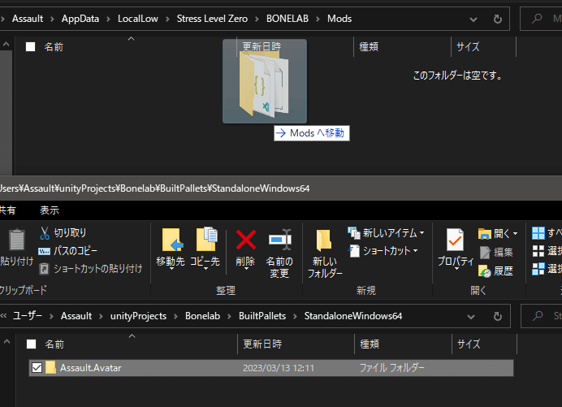Sort by サイズ column in Mods window
562x407 pixels.
(468, 47)
